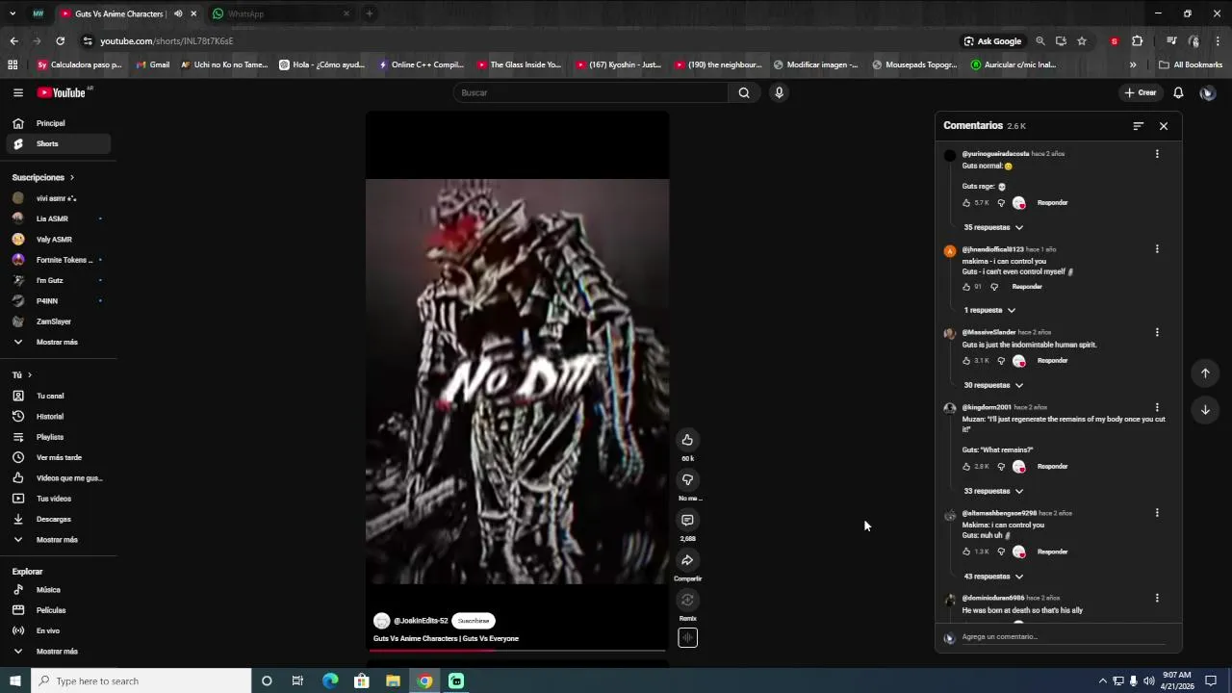Viewport: 1232px width, 693px height.
Task: Like the @jhnandiofficial8123 comment
Action: [x=966, y=287]
